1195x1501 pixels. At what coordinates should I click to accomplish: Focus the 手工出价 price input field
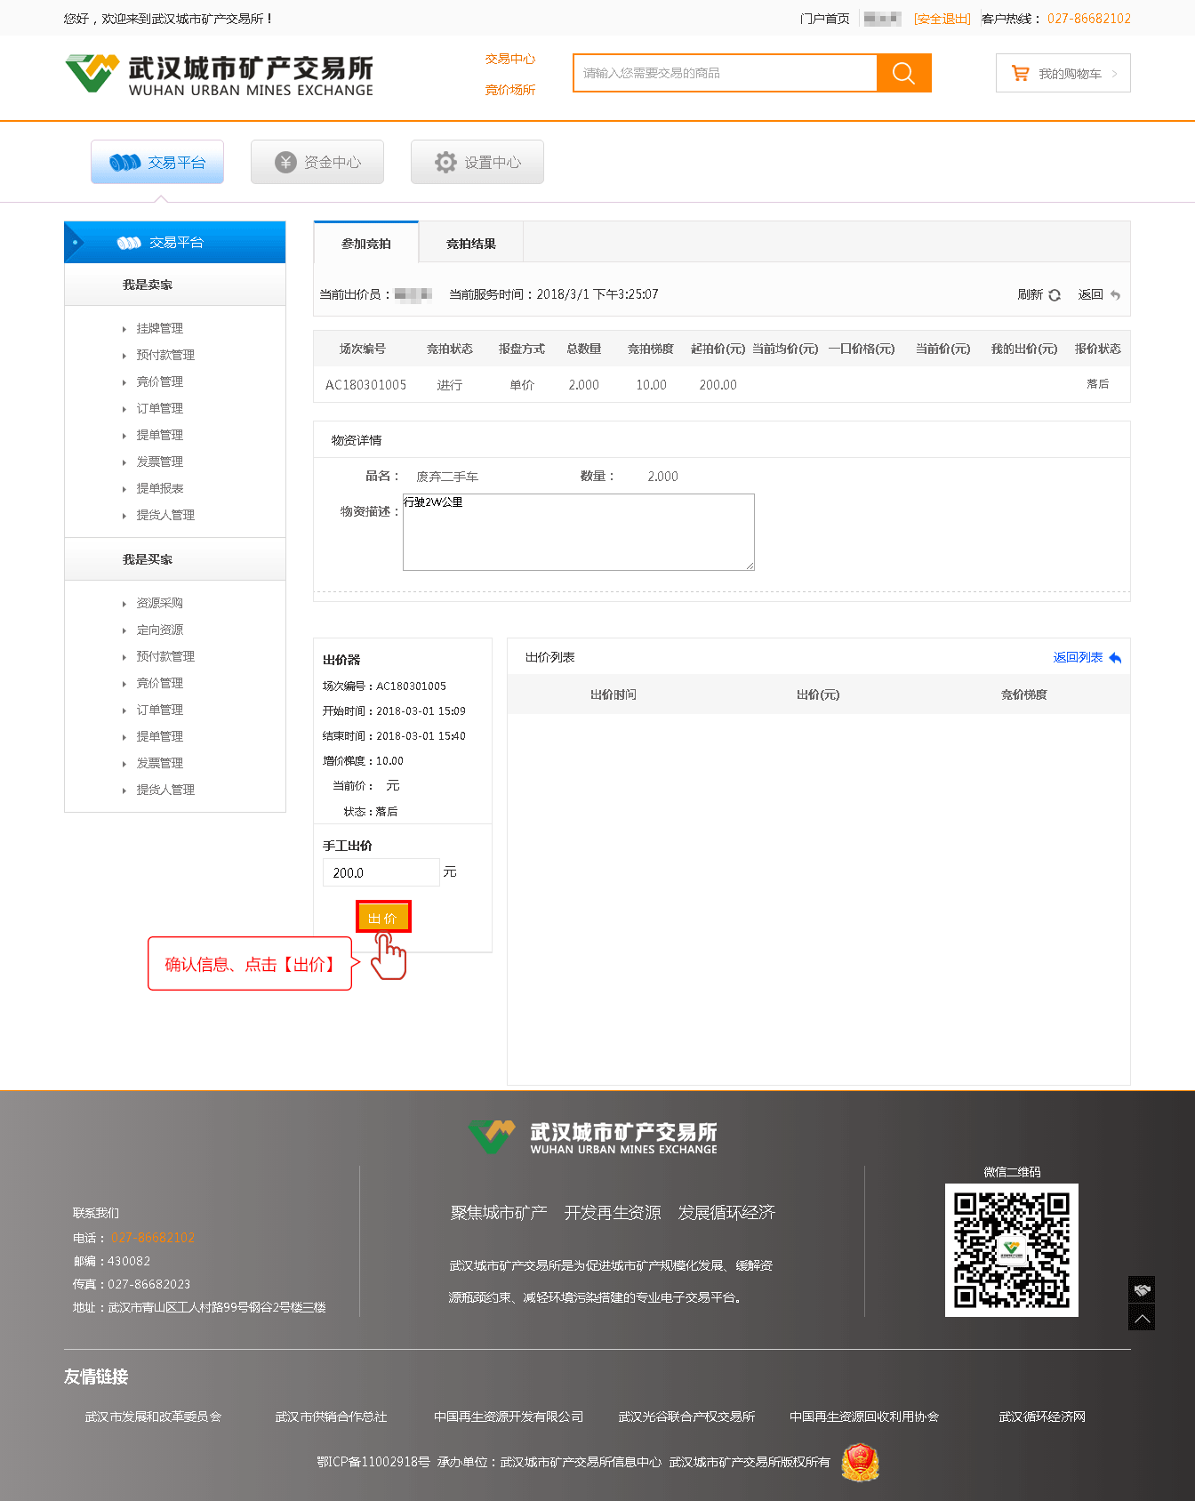coord(381,872)
